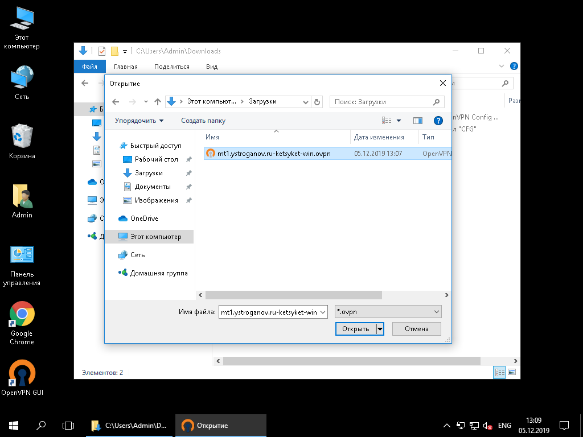Go up one folder level in dialog
The width and height of the screenshot is (583, 437).
158,102
